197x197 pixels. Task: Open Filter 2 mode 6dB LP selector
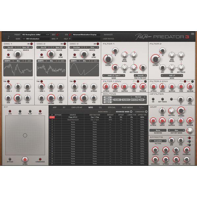[x=172, y=76]
